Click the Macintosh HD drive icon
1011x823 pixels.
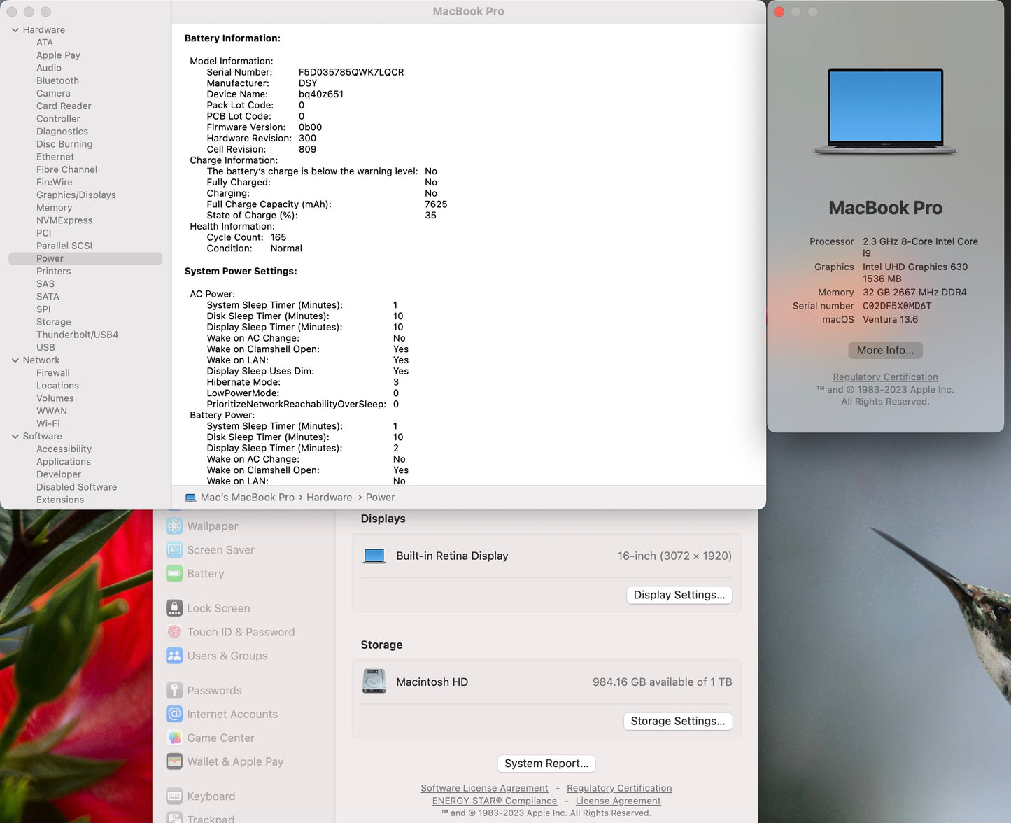click(x=374, y=681)
